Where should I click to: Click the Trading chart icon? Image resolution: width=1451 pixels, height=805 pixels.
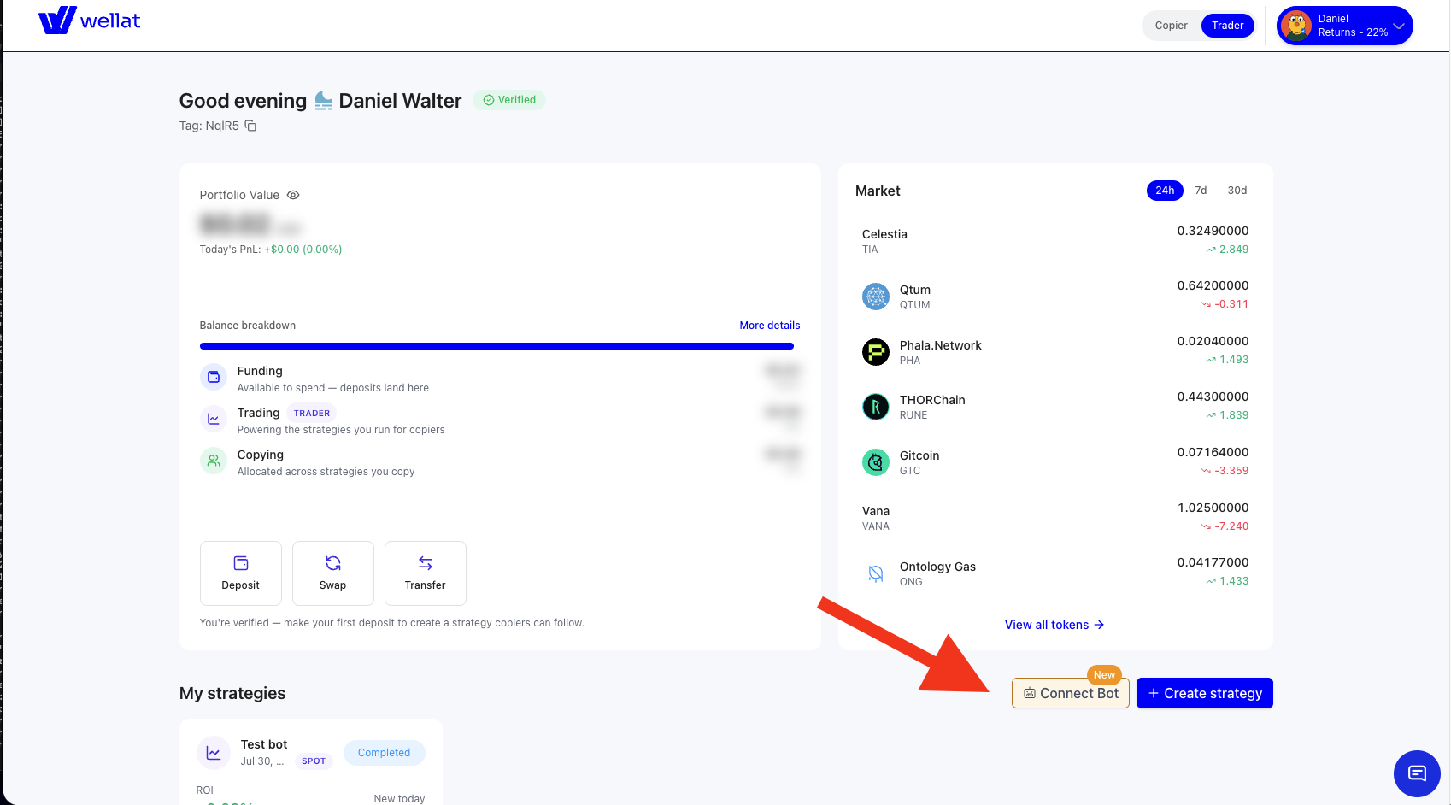tap(214, 419)
